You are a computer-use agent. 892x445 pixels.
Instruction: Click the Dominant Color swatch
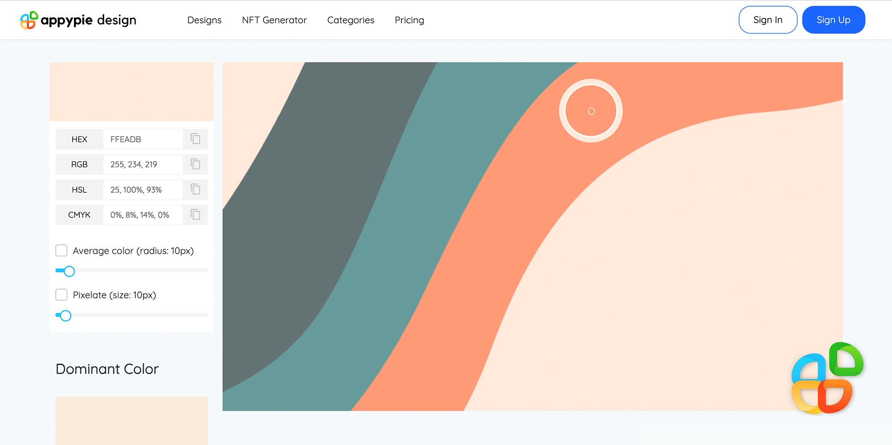[x=132, y=420]
